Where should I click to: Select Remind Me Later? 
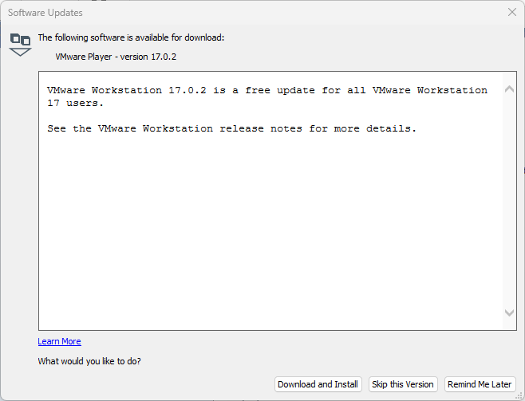coord(480,384)
